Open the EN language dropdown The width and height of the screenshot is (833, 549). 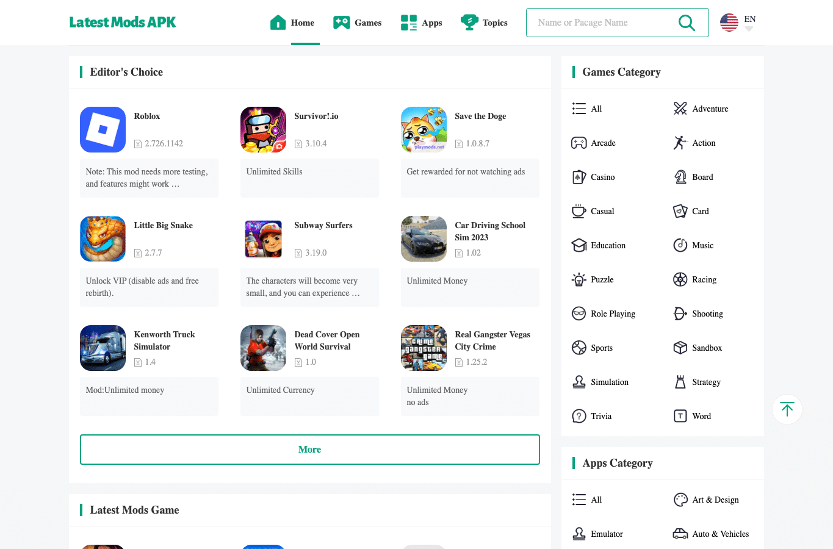[x=738, y=23]
